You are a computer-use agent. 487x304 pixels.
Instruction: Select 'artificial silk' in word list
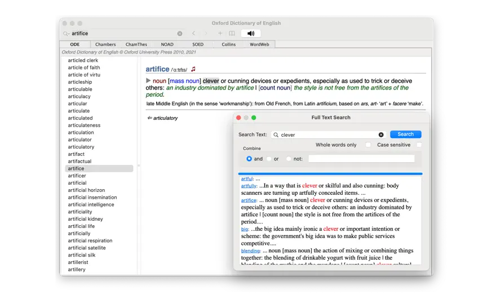coord(82,255)
